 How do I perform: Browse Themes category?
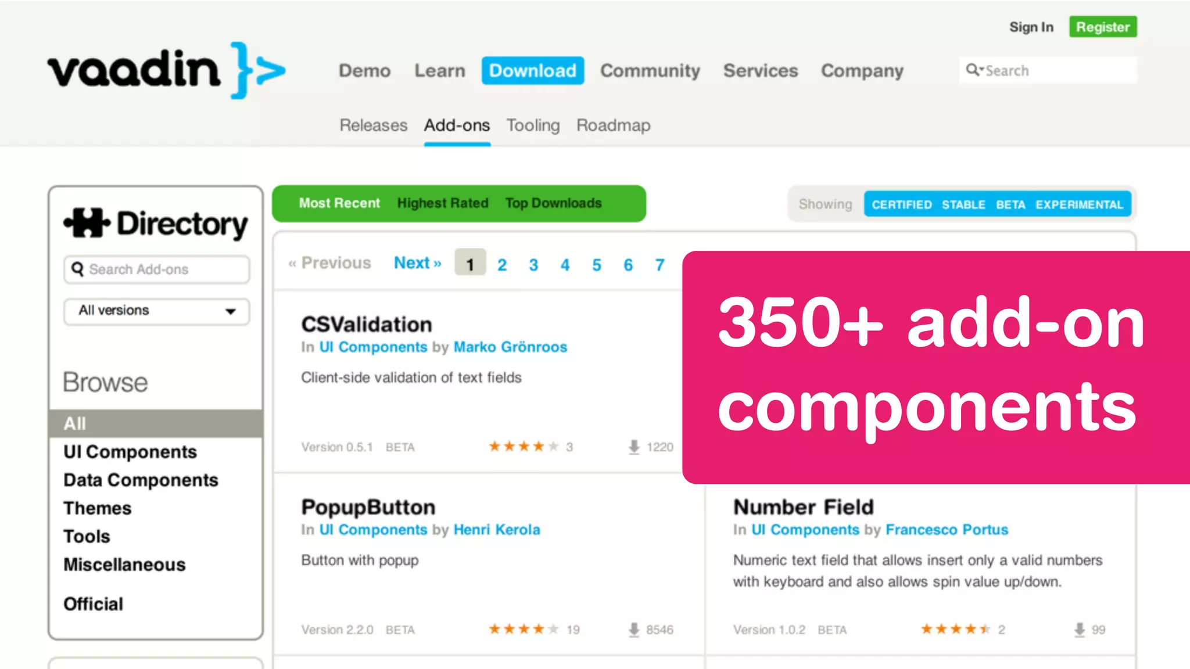(98, 508)
